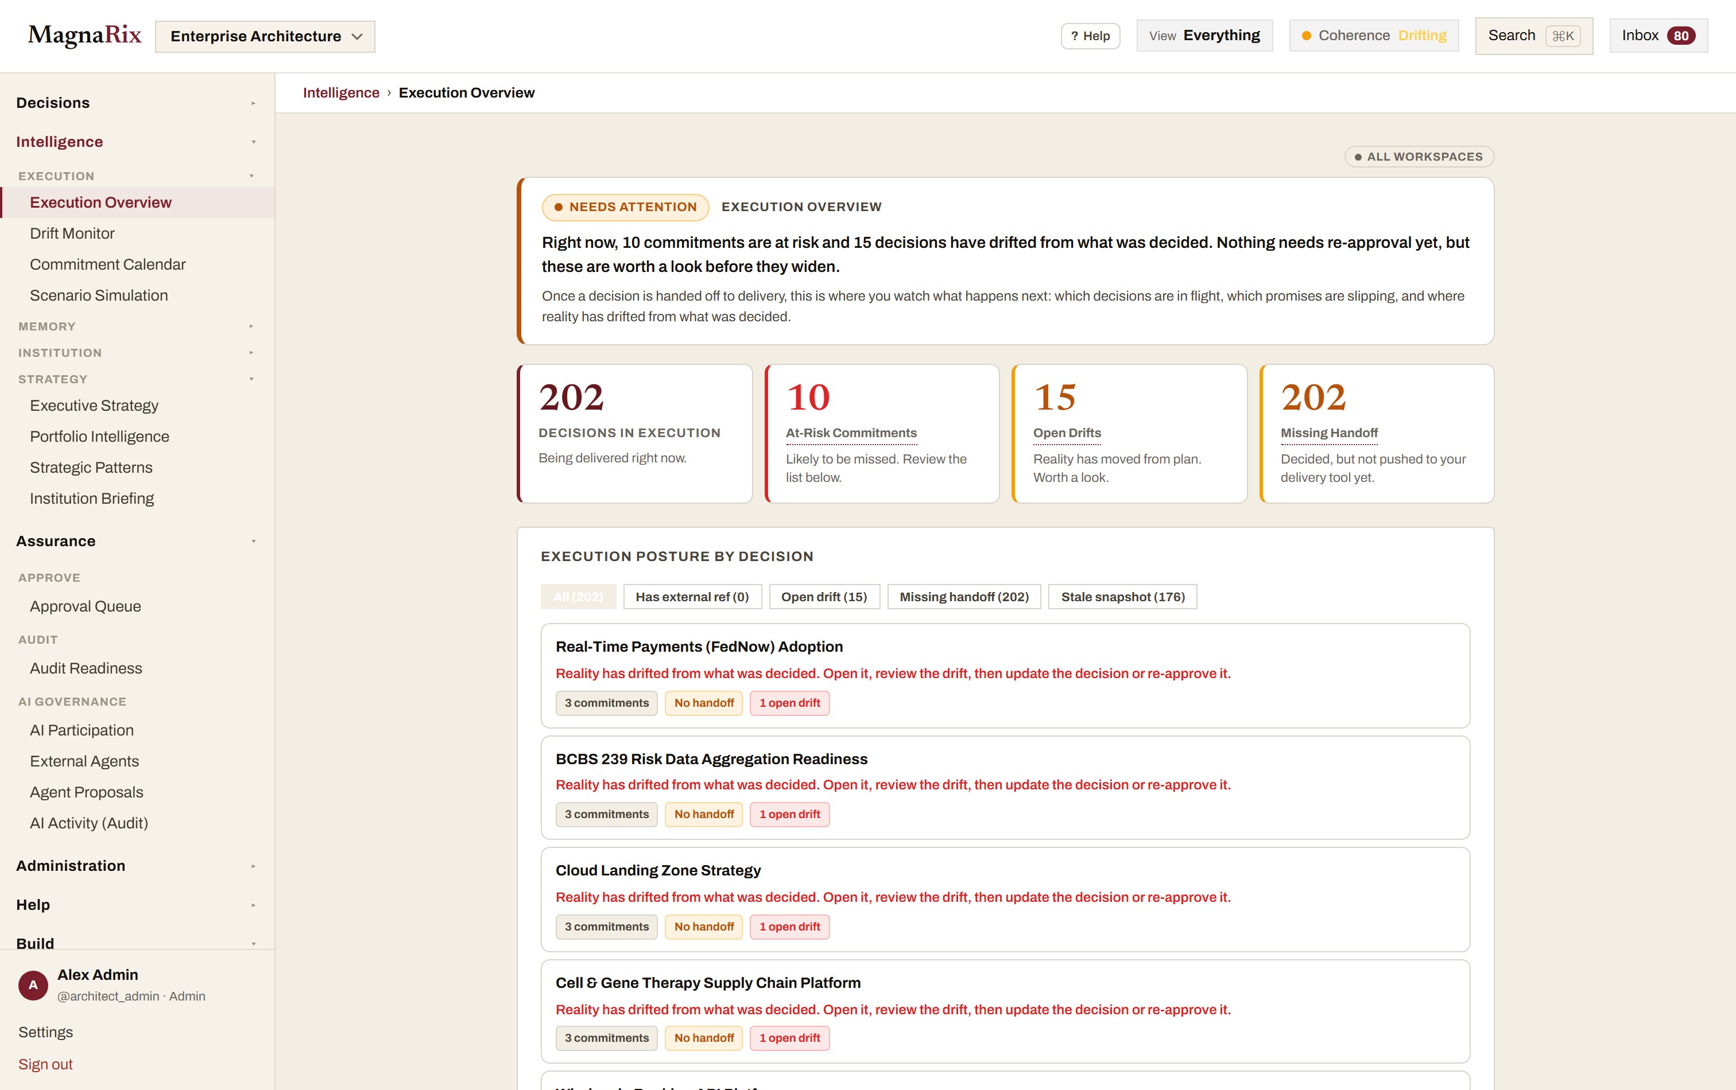This screenshot has height=1090, width=1736.
Task: Click No handoff tag under Cell & Gene Therapy
Action: pos(704,1038)
